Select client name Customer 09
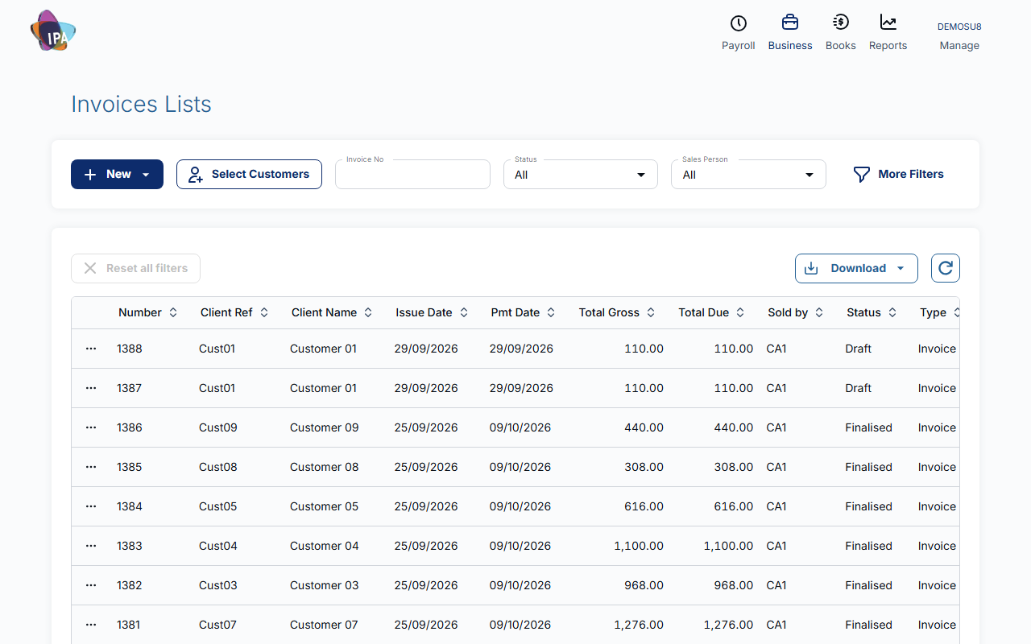This screenshot has height=644, width=1031. tap(324, 427)
